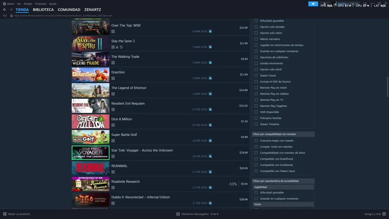
Task: Enable the Funciona mejor con mando filter
Action: (x=256, y=141)
